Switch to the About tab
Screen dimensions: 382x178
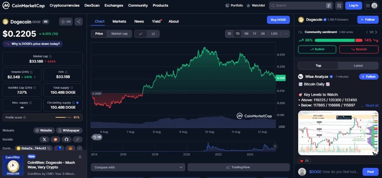[174, 21]
